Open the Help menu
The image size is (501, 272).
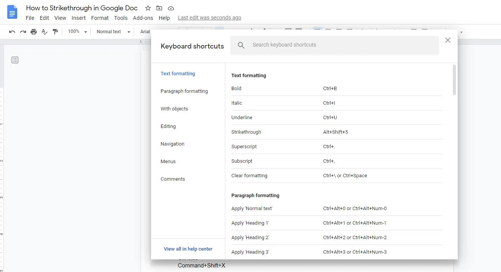(164, 18)
